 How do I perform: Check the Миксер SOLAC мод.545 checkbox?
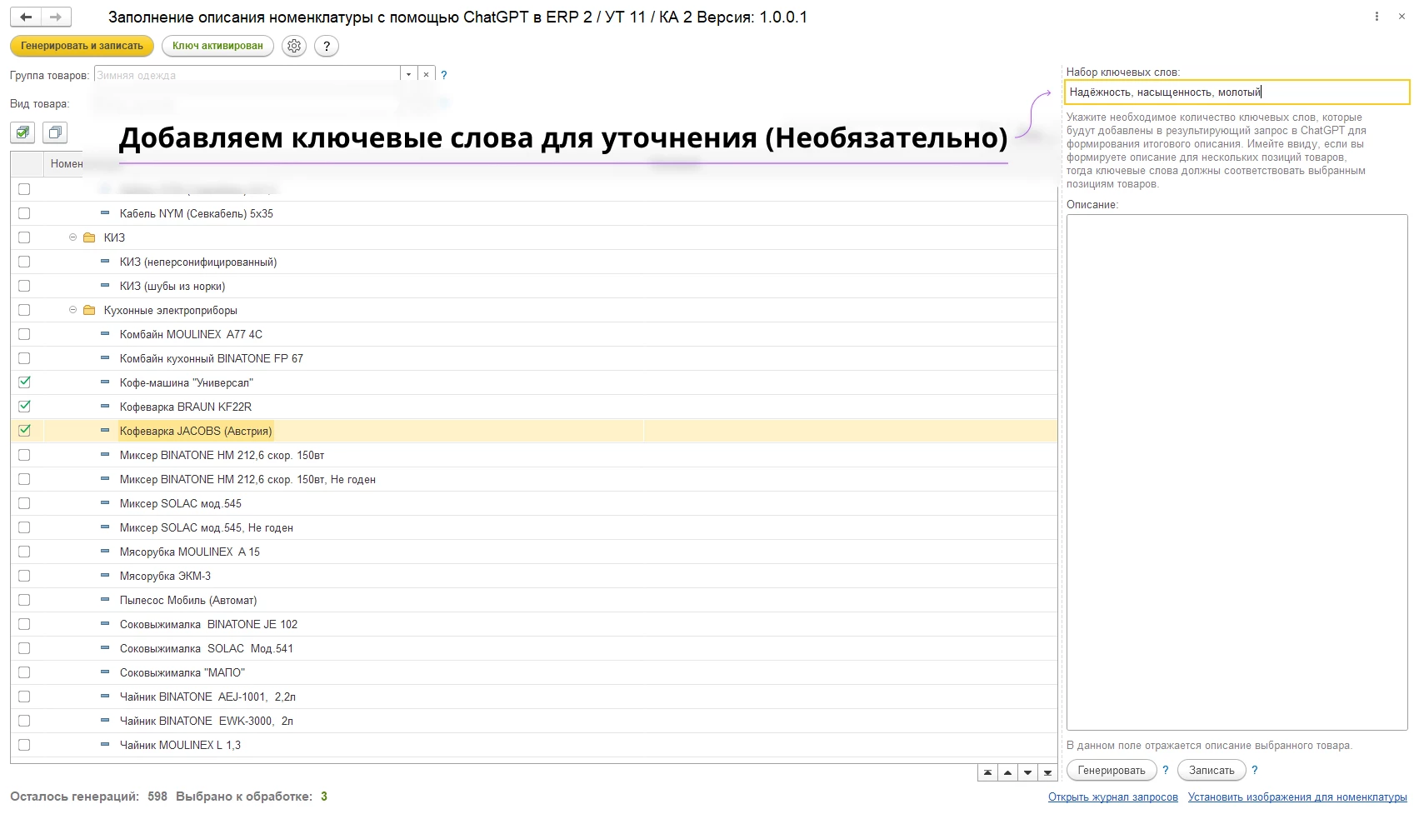[x=24, y=503]
